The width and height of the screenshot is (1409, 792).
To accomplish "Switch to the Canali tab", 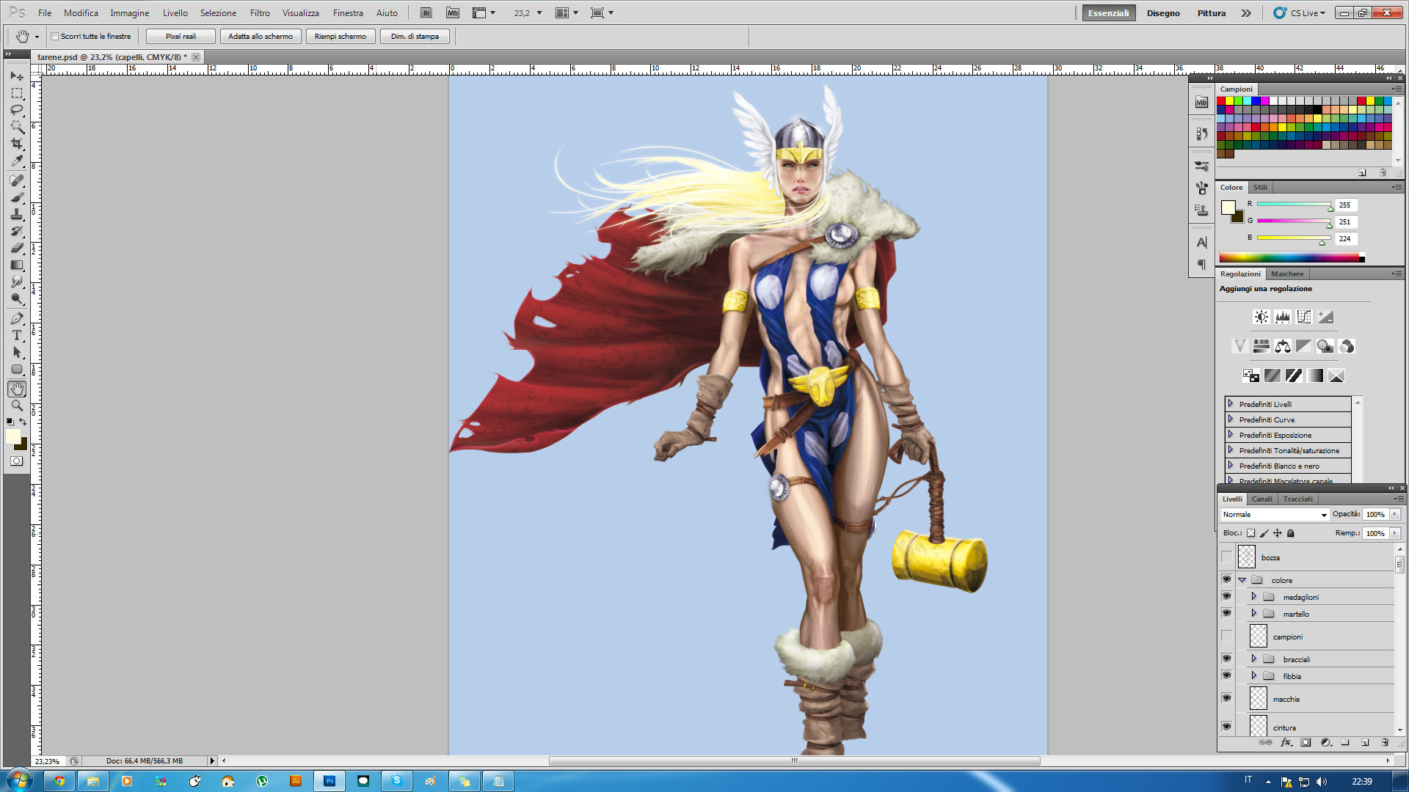I will tap(1261, 499).
